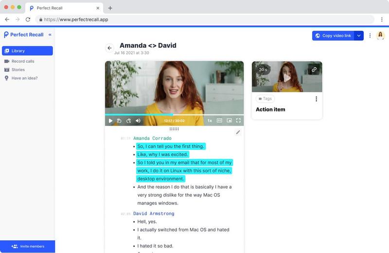The width and height of the screenshot is (389, 253).
Task: Toggle closed captions on the video
Action: pyautogui.click(x=219, y=120)
